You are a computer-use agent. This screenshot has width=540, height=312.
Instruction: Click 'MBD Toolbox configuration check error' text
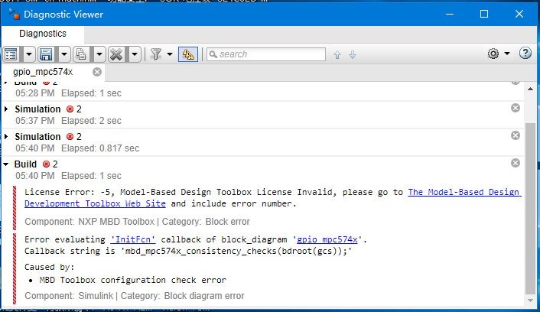(133, 281)
